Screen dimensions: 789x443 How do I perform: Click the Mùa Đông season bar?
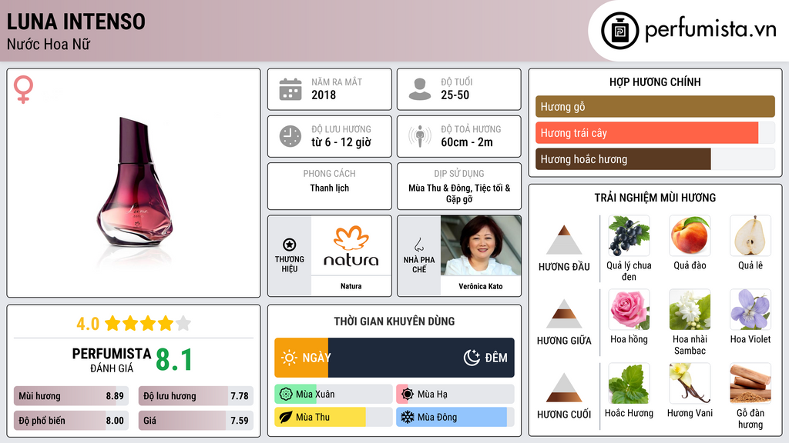[x=455, y=417]
